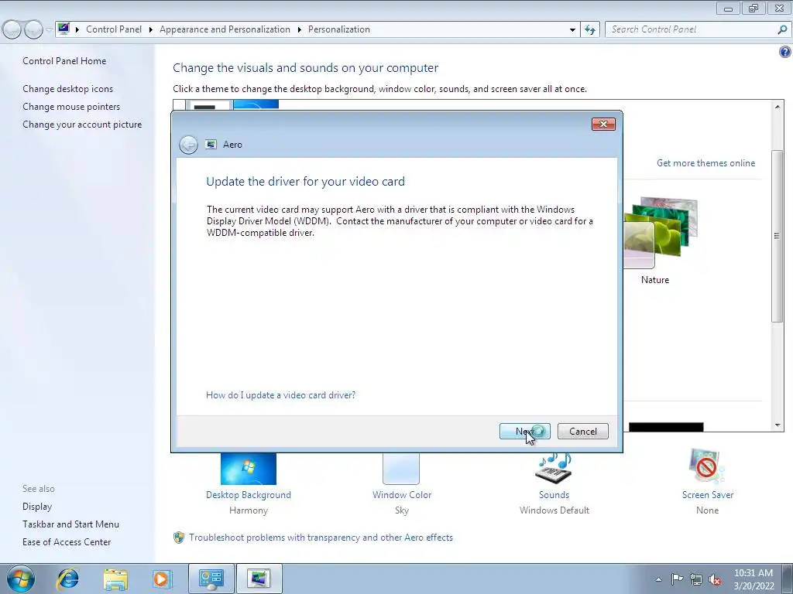Click the Explorer forward navigation arrow
The image size is (793, 594).
pos(33,30)
